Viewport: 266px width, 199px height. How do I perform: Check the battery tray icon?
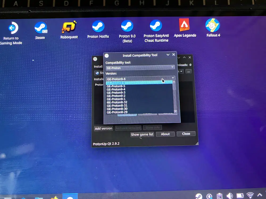click(x=240, y=196)
